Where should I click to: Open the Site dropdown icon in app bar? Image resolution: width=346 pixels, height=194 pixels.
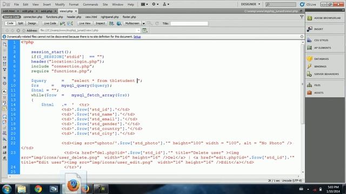point(166,4)
